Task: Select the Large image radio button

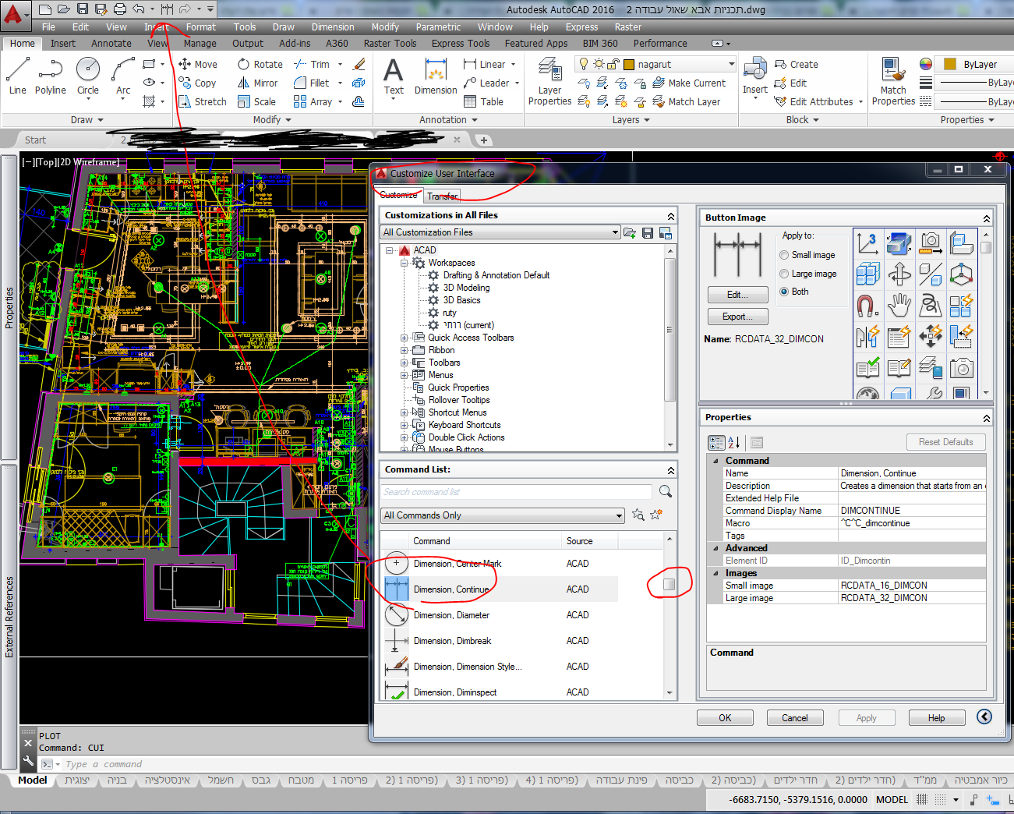Action: pos(784,274)
